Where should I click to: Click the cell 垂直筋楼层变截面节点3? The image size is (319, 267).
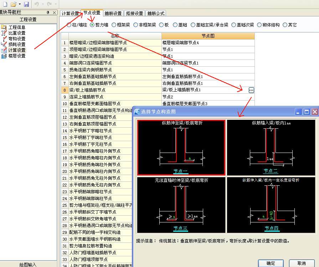[x=208, y=104]
